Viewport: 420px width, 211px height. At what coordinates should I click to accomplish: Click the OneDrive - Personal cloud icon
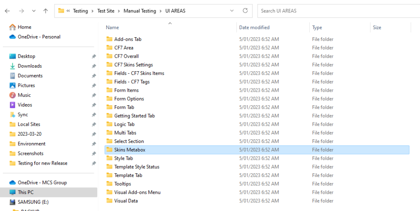pos(12,37)
